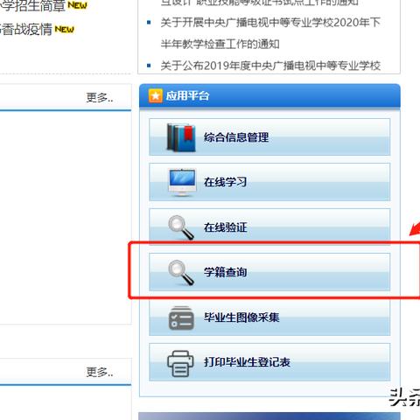This screenshot has height=420, width=420.
Task: Click the books icon for 综合信息管理
Action: coord(181,137)
